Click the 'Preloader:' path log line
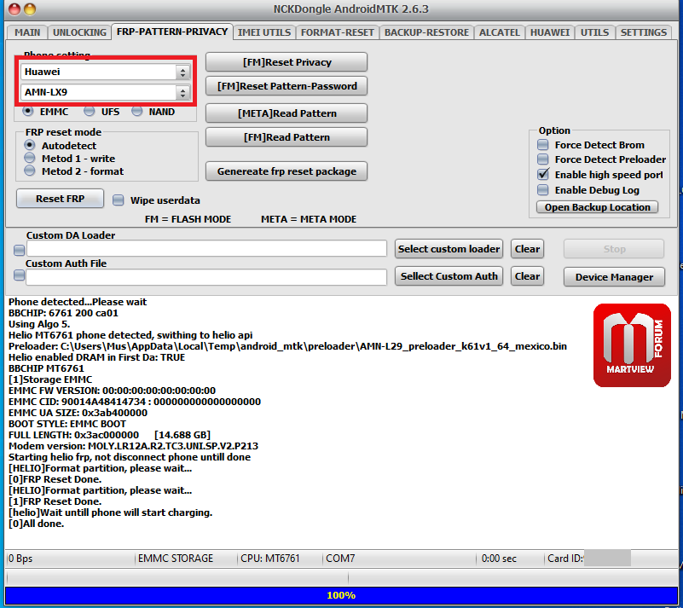Screen dimensions: 683x608 (x=287, y=346)
